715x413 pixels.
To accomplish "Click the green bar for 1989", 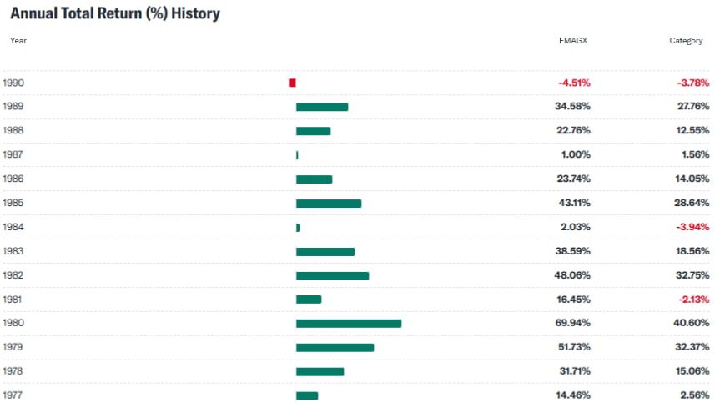I will point(321,107).
